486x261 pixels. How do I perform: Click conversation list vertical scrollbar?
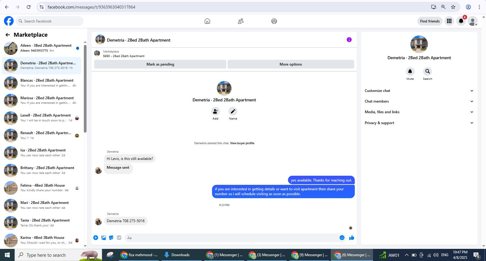coord(85,89)
